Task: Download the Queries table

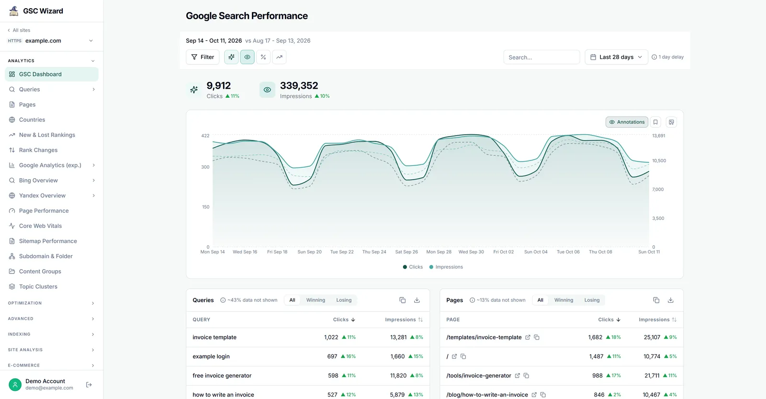Action: [x=417, y=300]
